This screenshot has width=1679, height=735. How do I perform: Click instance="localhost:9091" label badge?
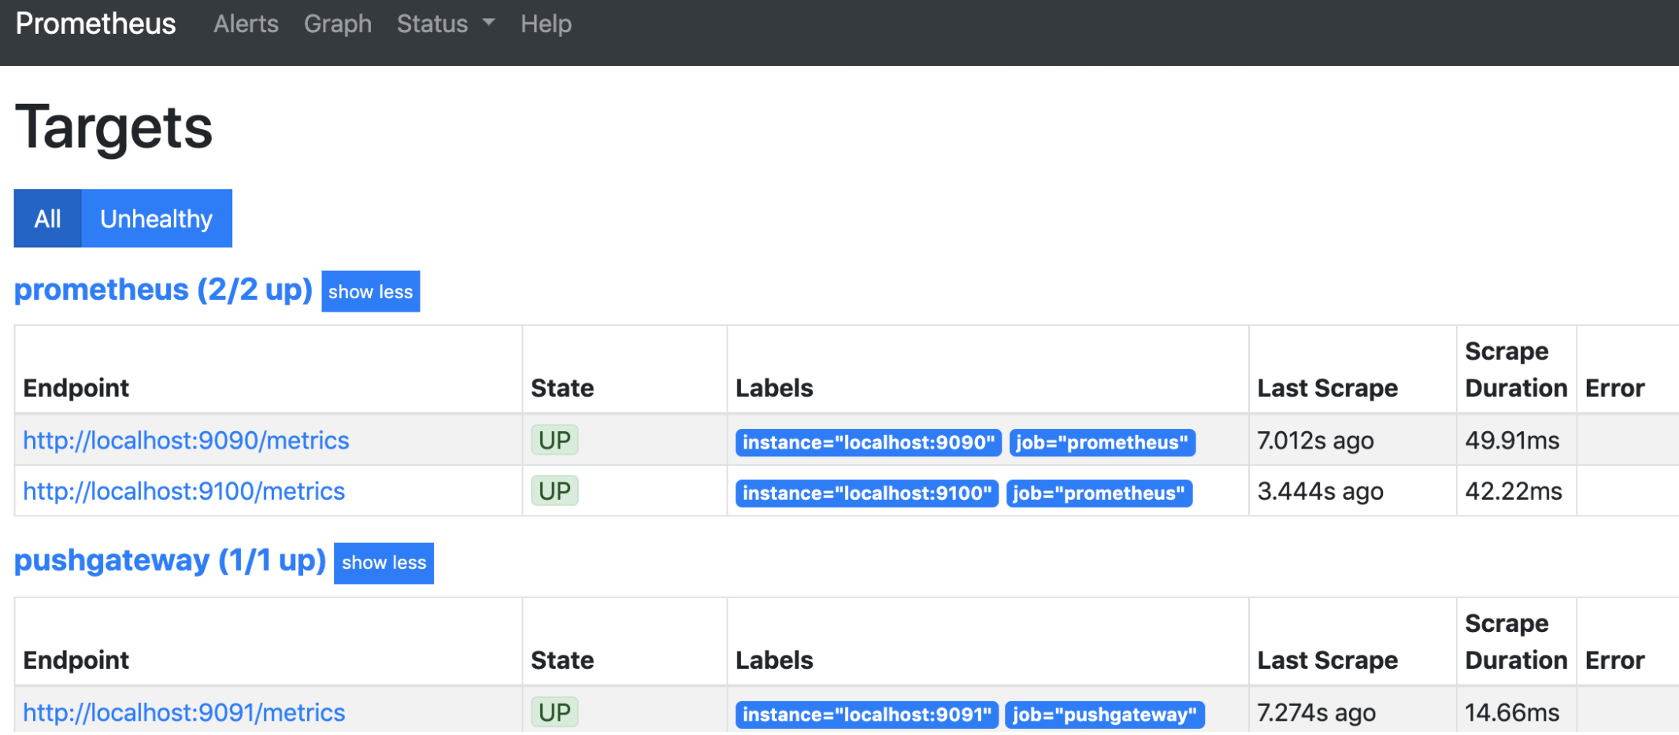[x=866, y=715]
